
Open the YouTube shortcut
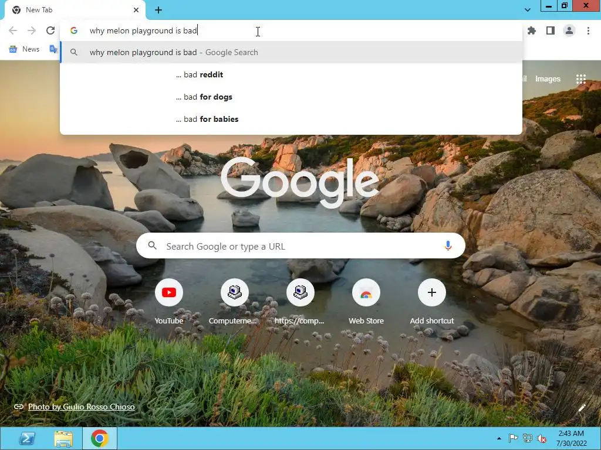(x=168, y=302)
